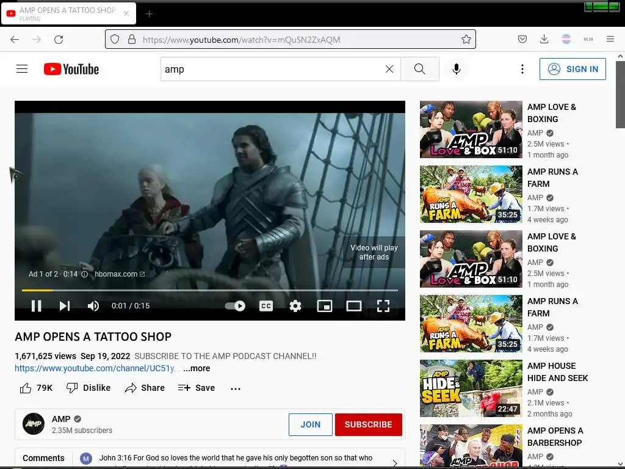Open AMP channel avatar
625x469 pixels.
[x=34, y=424]
